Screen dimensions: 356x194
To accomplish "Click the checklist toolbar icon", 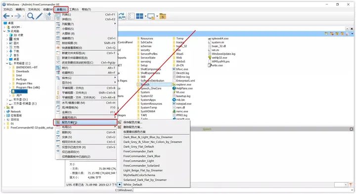I will coord(131,16).
